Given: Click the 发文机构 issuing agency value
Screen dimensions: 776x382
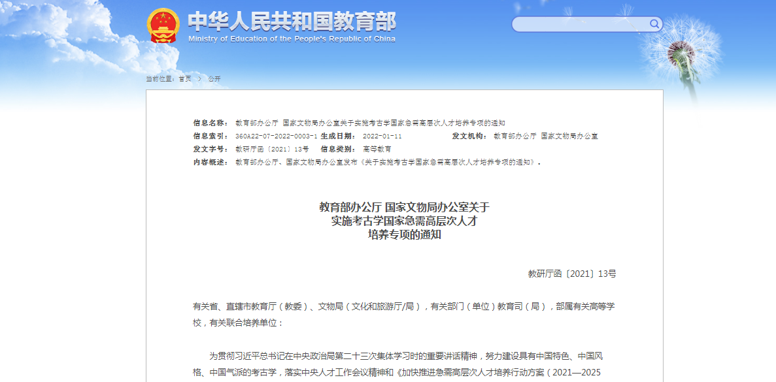Looking at the screenshot, I should tap(545, 136).
